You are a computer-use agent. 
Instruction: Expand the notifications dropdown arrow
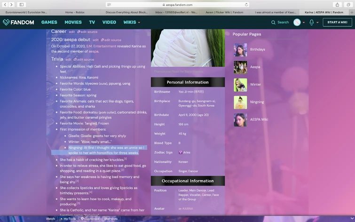pos(317,23)
